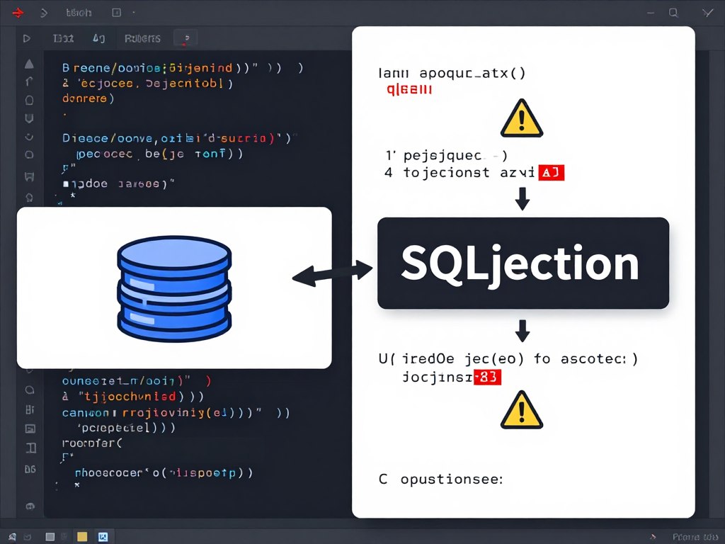The width and height of the screenshot is (725, 544).
Task: Open the mail envelope icon in the taskbar
Action: click(x=28, y=537)
